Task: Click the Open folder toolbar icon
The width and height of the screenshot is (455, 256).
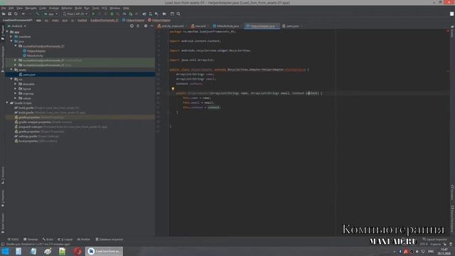Action: pyautogui.click(x=4, y=14)
